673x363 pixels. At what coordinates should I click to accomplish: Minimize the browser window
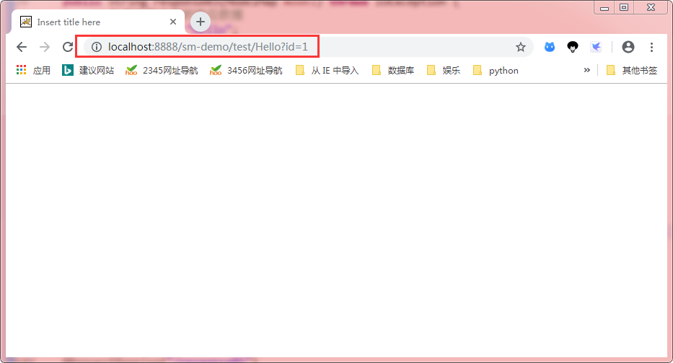(604, 8)
